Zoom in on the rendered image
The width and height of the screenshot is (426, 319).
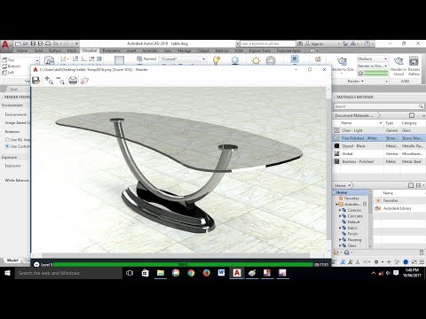[48, 80]
